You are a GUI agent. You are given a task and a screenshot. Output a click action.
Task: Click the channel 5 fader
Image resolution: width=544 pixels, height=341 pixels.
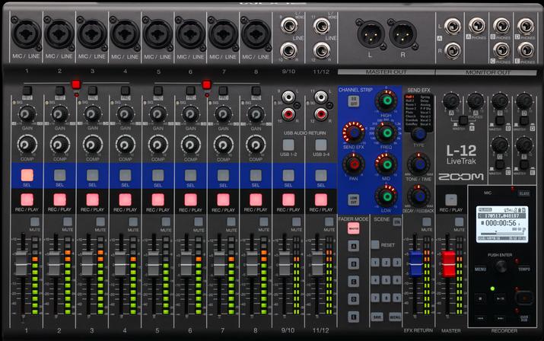click(153, 263)
